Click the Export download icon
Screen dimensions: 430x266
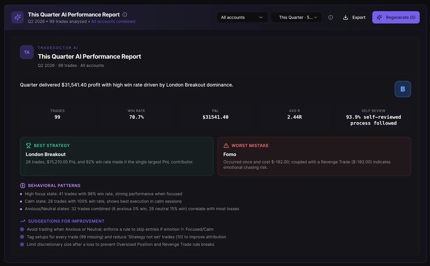click(x=346, y=17)
